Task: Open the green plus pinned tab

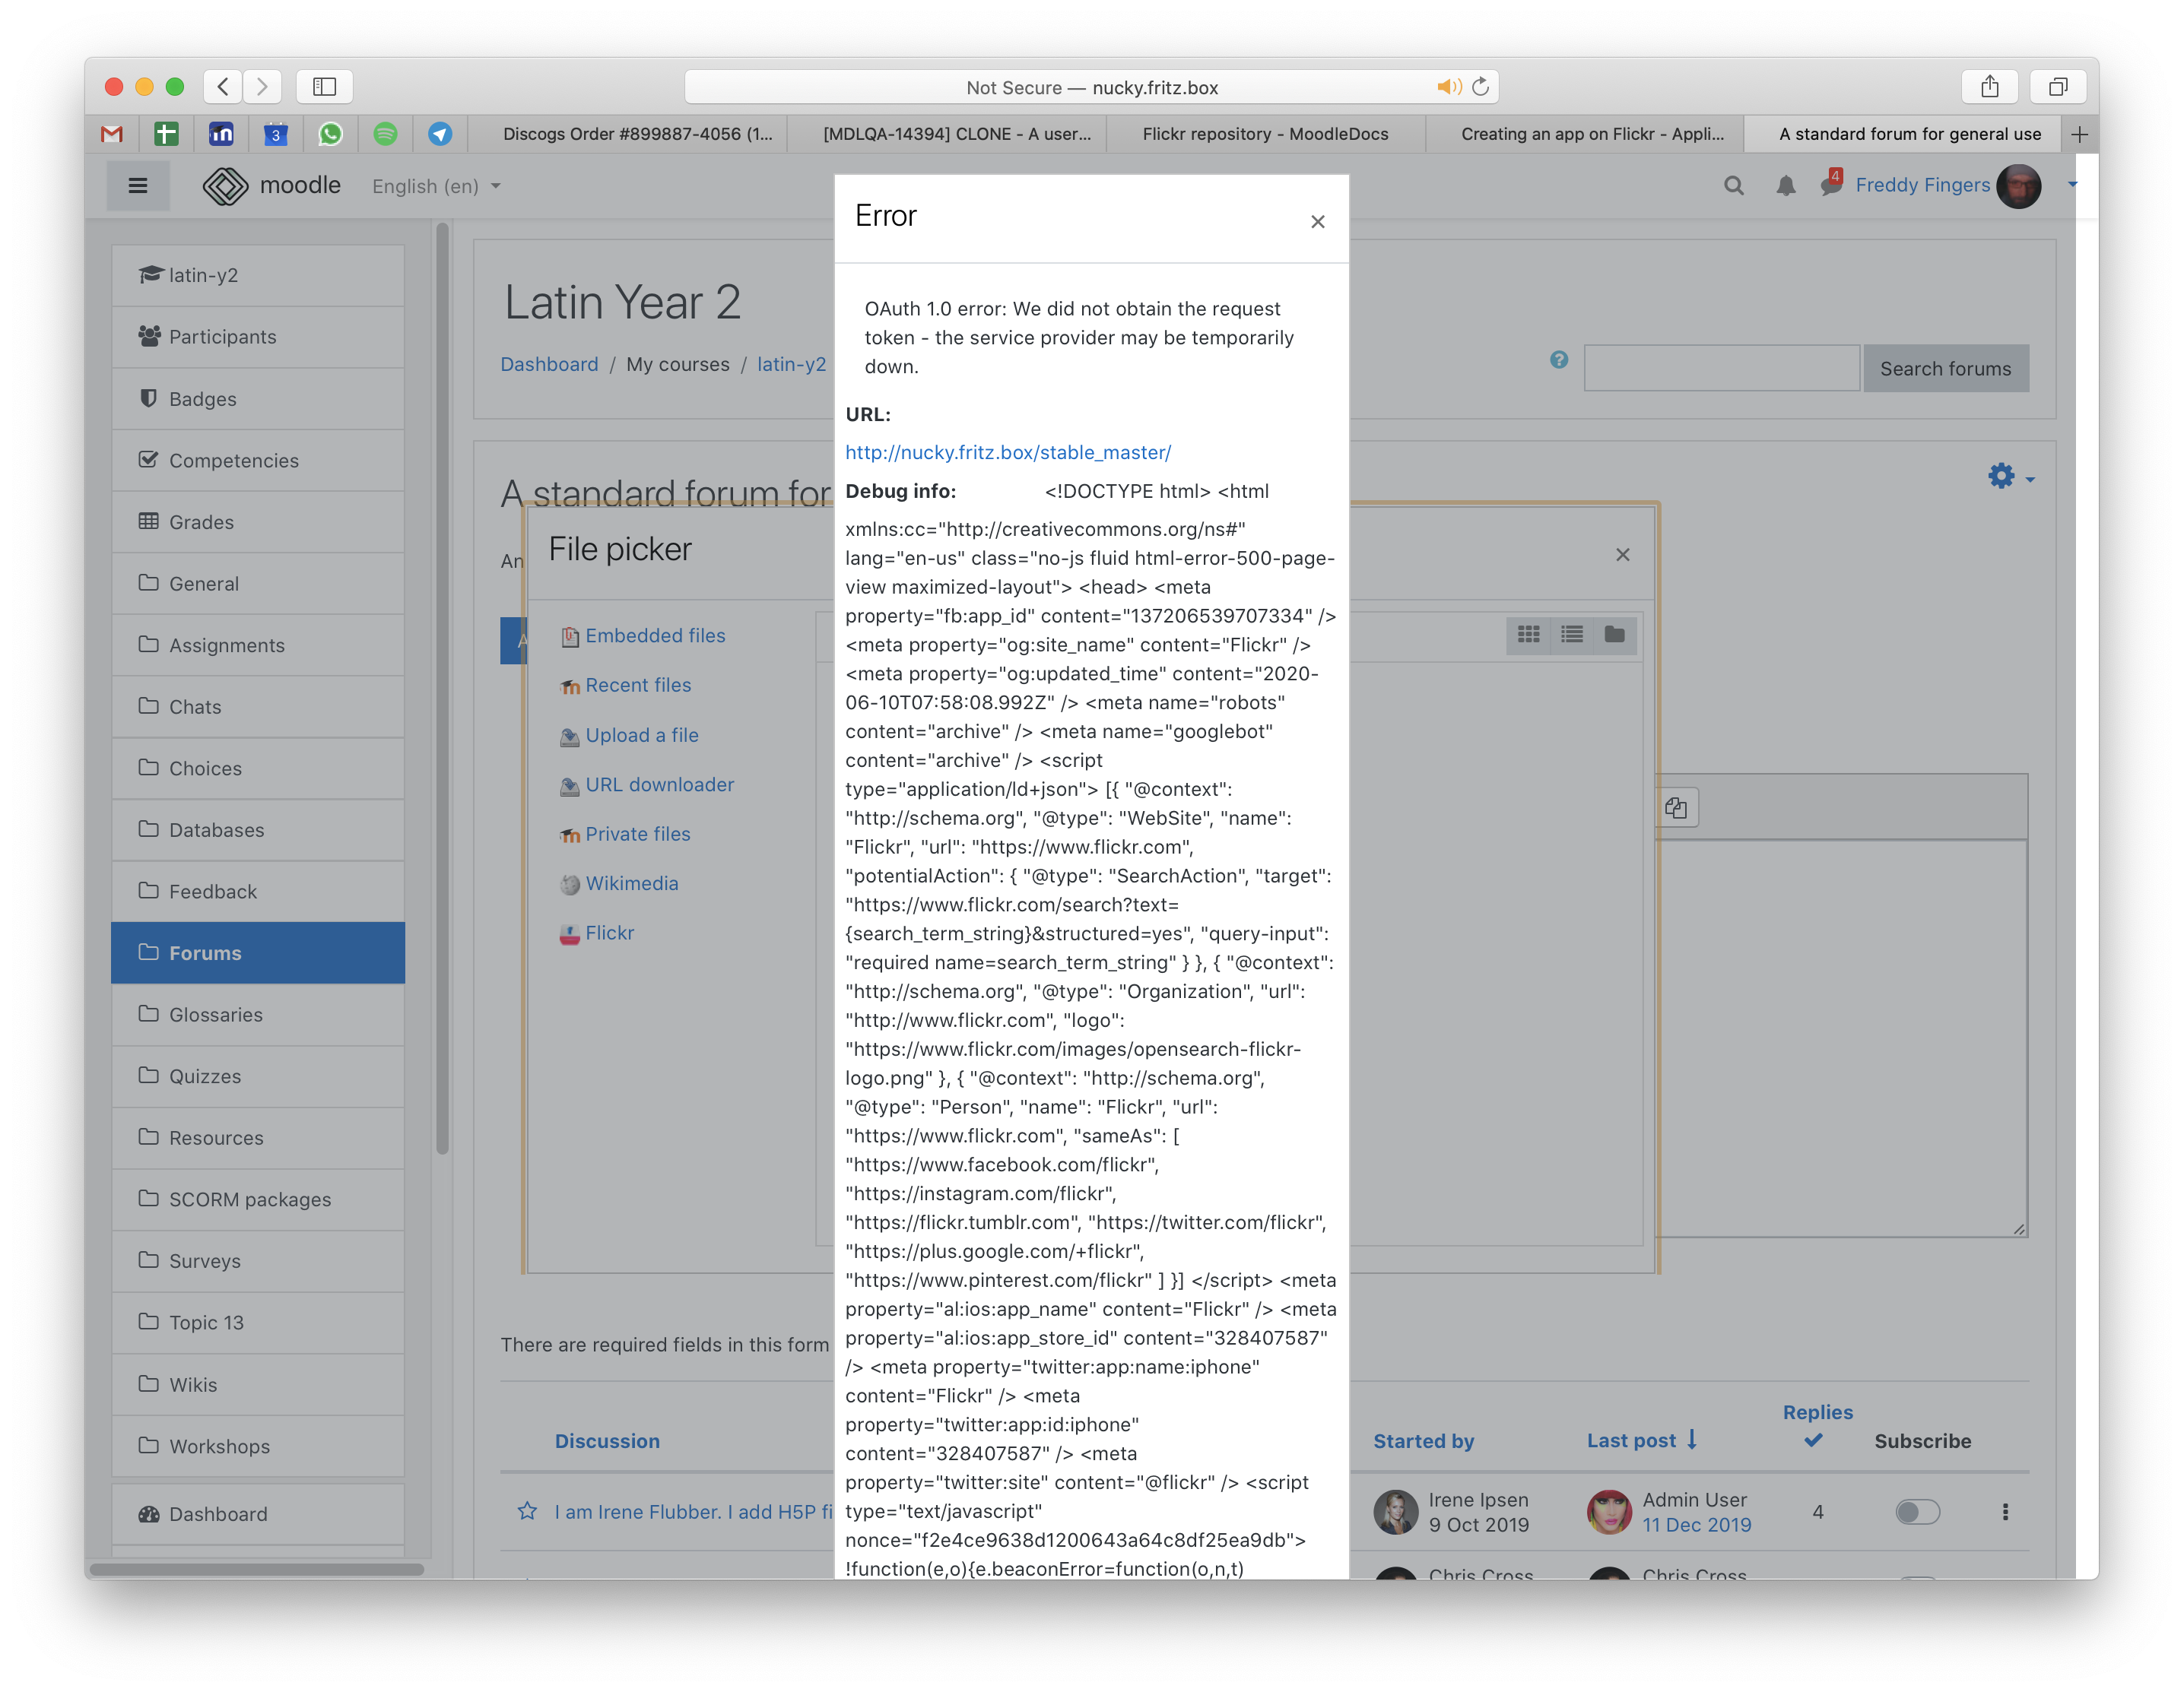Action: pyautogui.click(x=166, y=134)
